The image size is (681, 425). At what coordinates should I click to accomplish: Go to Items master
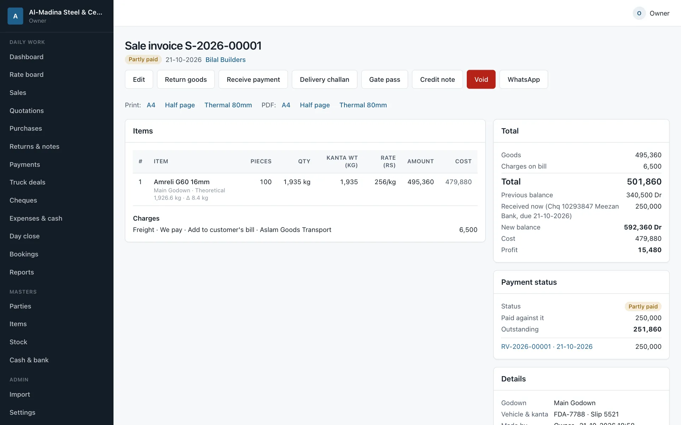coord(18,324)
